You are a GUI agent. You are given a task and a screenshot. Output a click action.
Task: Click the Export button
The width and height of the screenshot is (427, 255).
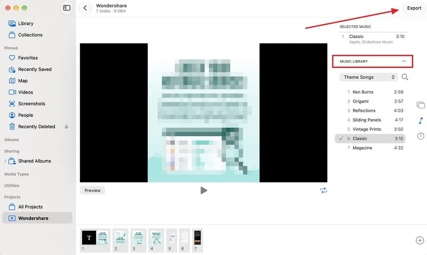(414, 8)
